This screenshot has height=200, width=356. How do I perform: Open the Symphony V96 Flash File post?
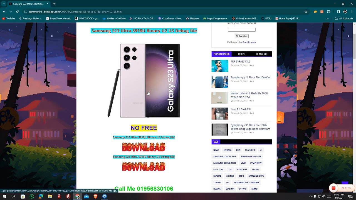click(x=250, y=127)
